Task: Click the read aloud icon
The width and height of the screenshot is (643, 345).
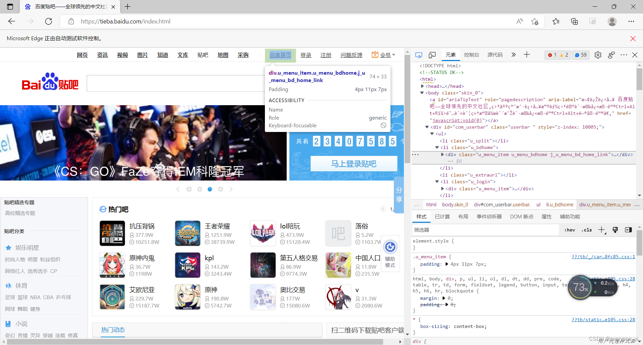Action: coord(520,21)
